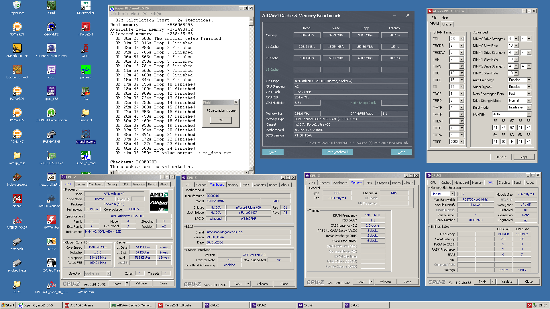Open Super Bypass dropdown
Viewport: 550px width, 309px height.
pyautogui.click(x=529, y=87)
